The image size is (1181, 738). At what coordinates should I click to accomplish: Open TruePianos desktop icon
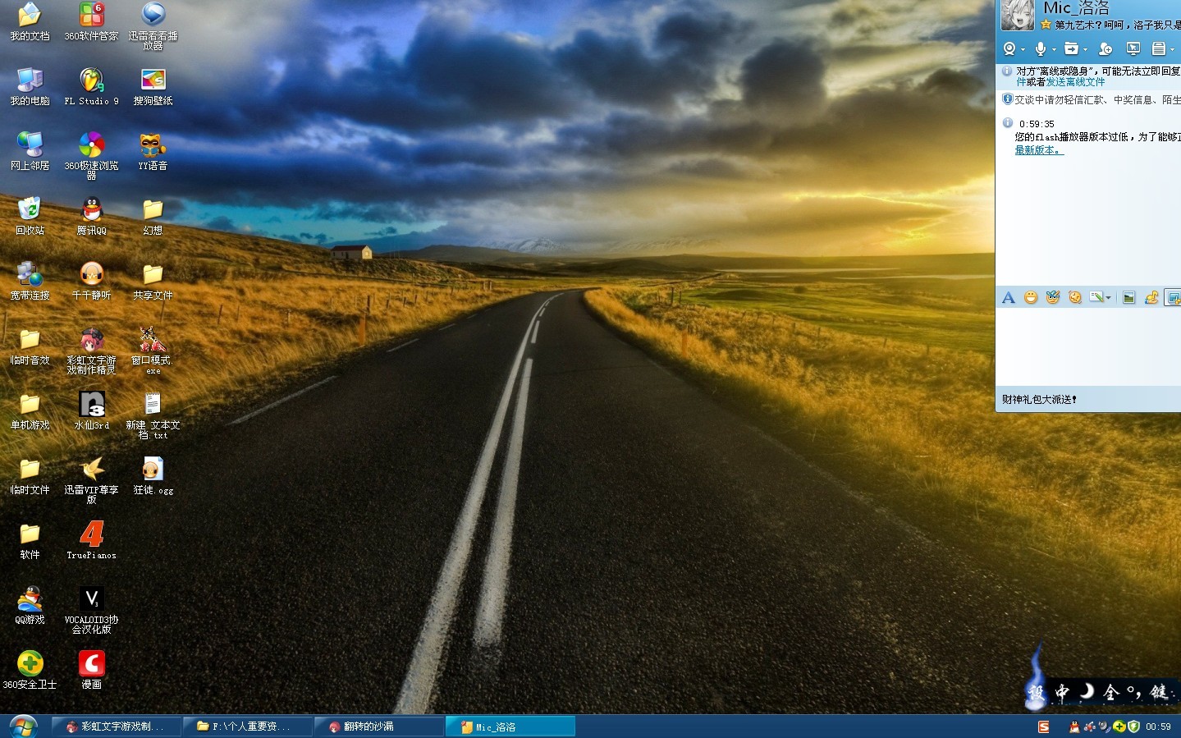[x=91, y=541]
